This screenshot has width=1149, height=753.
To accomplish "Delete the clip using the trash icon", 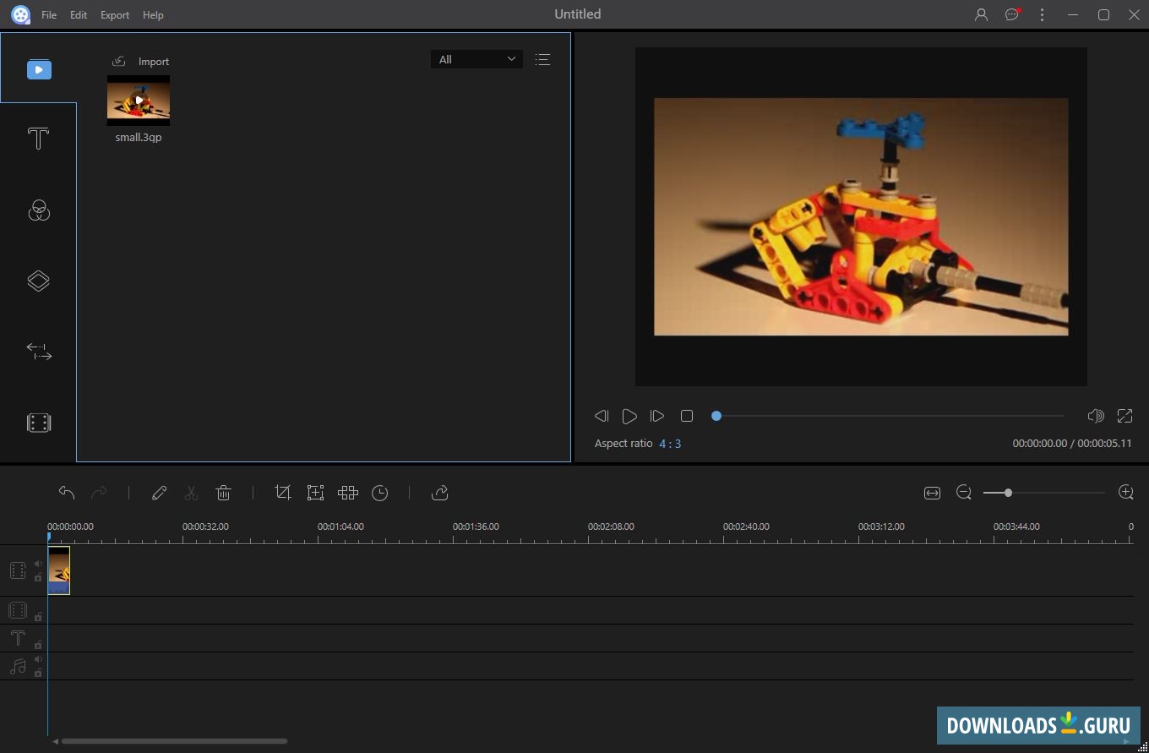I will pyautogui.click(x=223, y=492).
